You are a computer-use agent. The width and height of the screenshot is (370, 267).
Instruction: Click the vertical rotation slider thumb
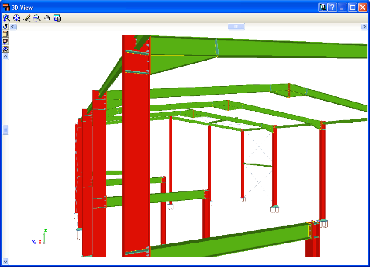coord(5,130)
